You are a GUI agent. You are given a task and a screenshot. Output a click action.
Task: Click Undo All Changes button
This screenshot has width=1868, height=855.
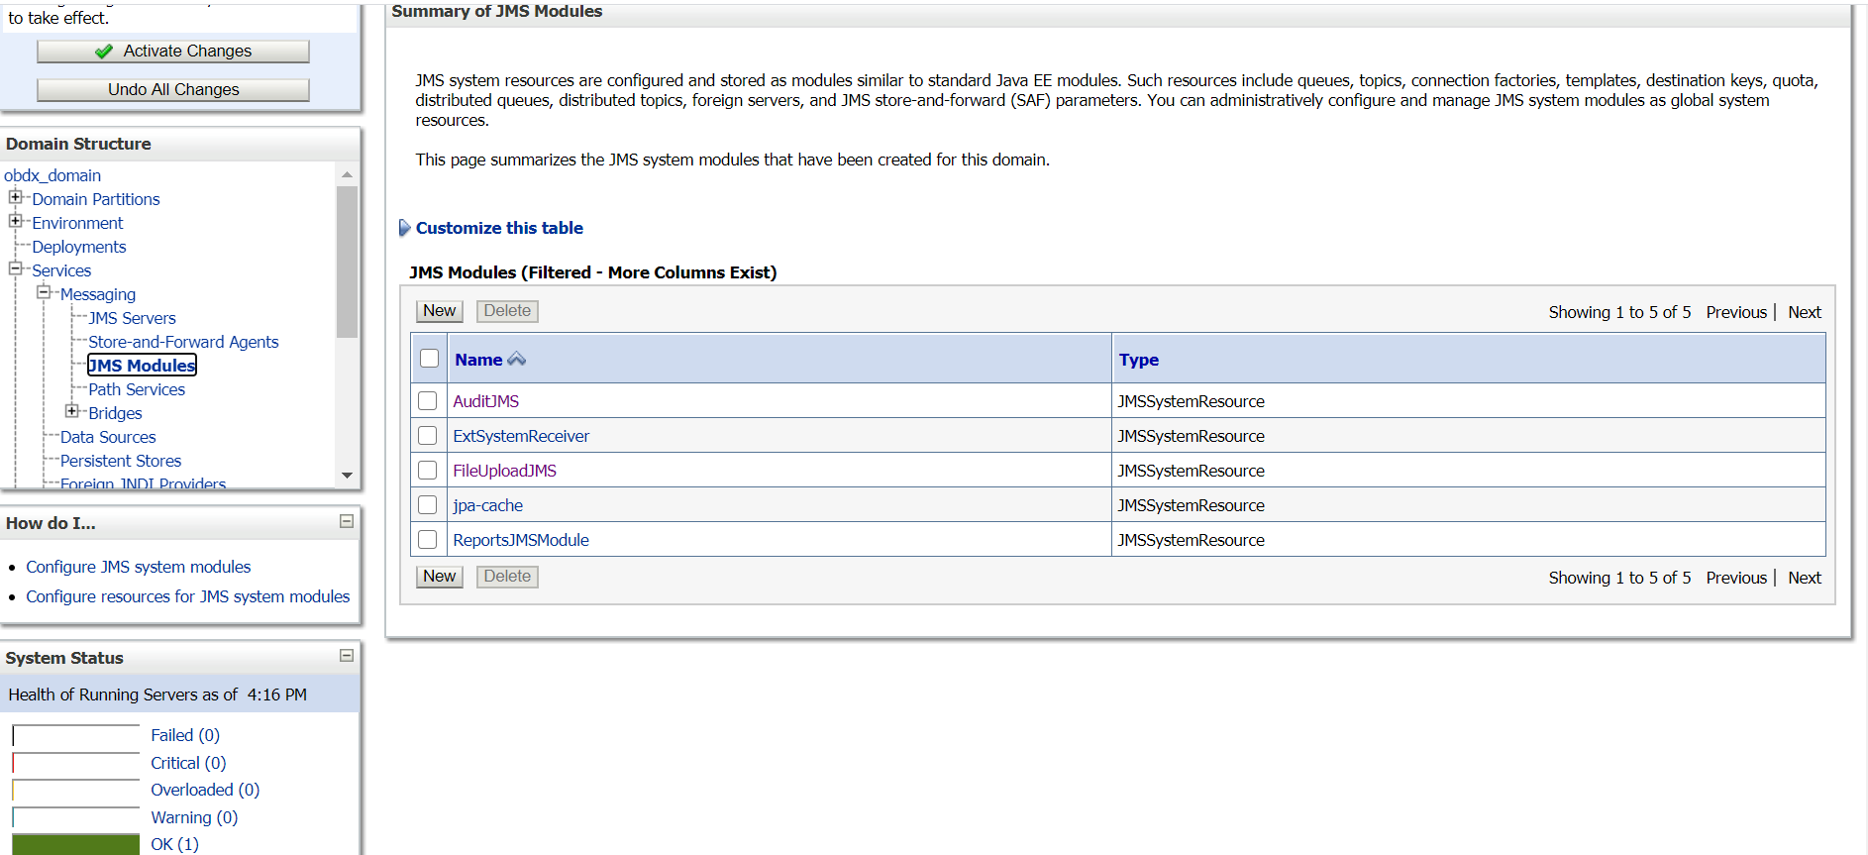tap(173, 89)
